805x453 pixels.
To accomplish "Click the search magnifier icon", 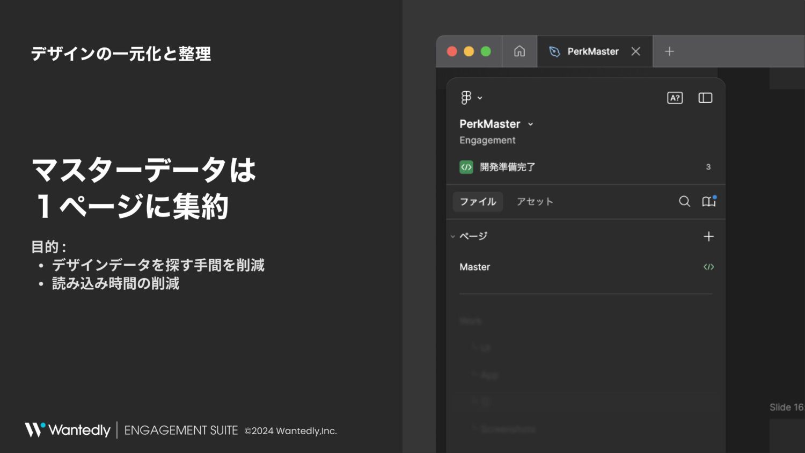I will pos(684,201).
